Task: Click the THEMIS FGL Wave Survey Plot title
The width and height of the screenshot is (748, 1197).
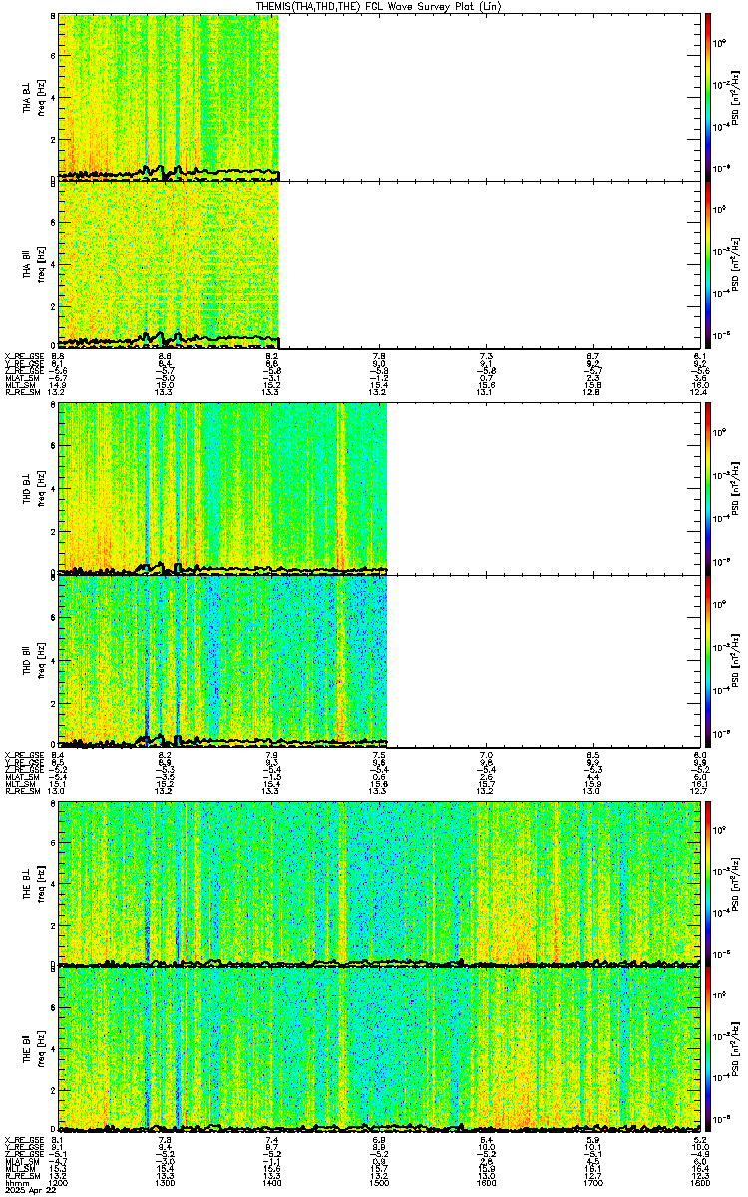Action: pos(380,6)
